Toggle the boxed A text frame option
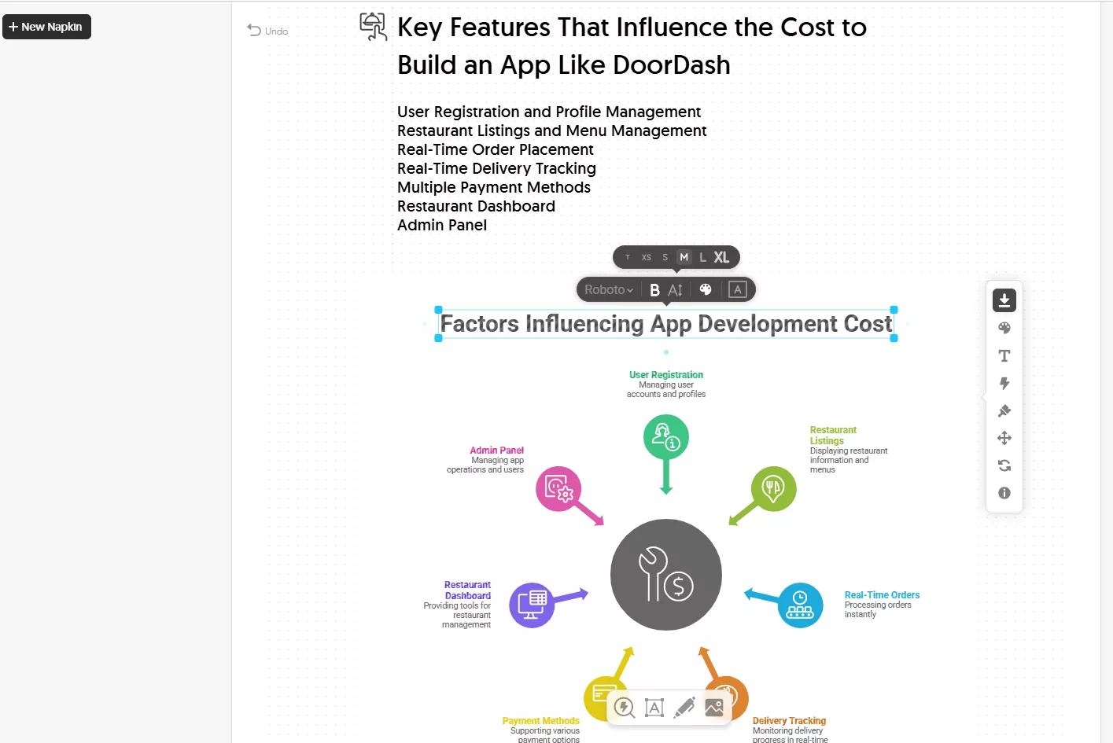Screen dimensions: 1113x743 (x=737, y=289)
